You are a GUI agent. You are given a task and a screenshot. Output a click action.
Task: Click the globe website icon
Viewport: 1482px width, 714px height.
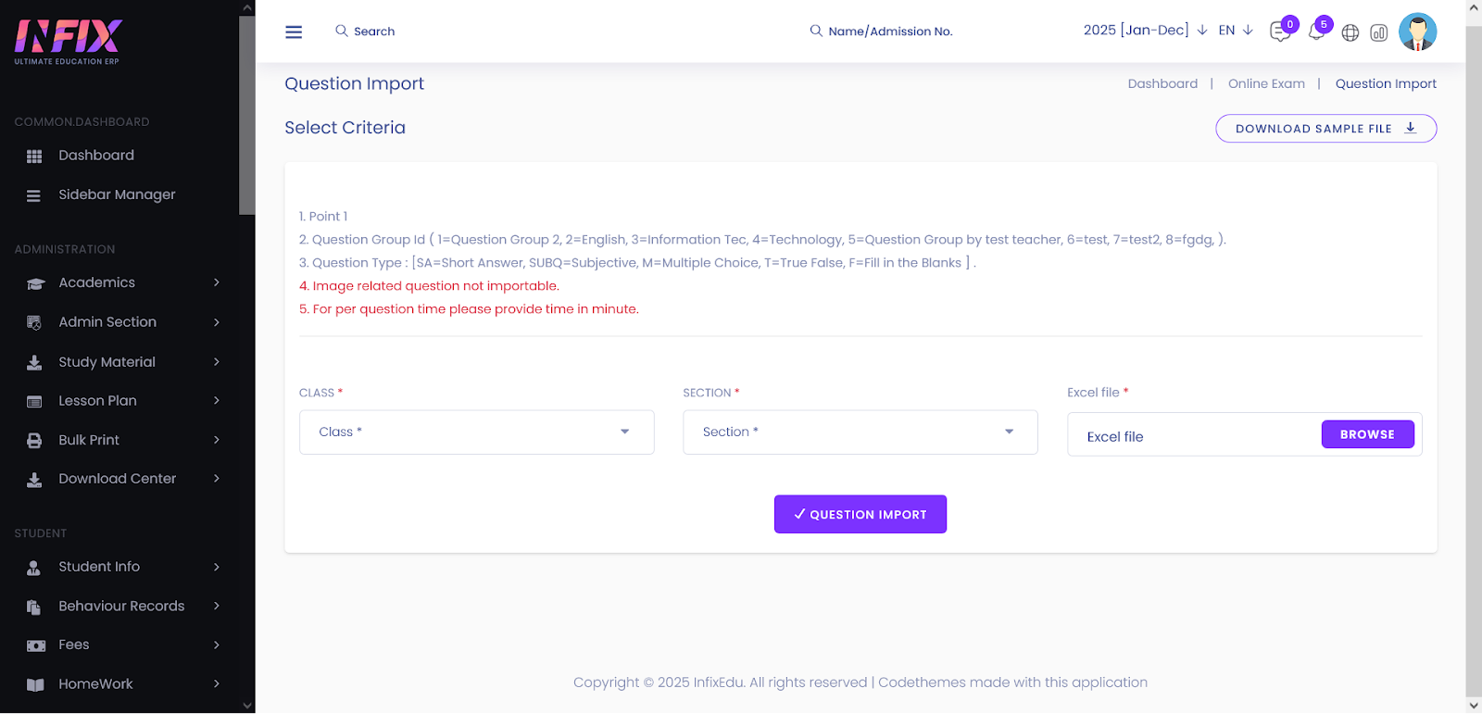(1350, 32)
